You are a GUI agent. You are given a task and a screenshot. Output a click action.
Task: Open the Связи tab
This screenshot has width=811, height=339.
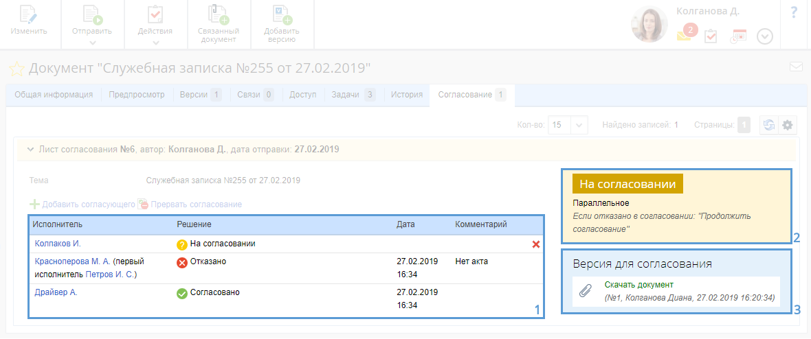(256, 95)
